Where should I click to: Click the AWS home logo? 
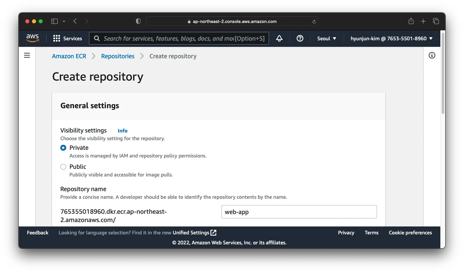click(x=32, y=38)
